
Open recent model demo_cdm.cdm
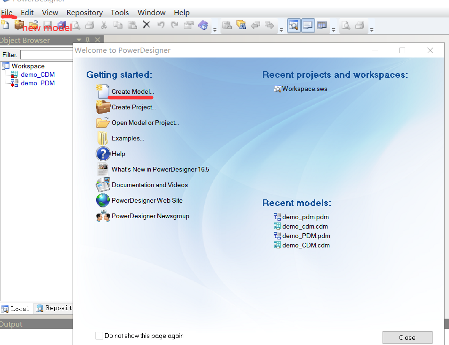pyautogui.click(x=305, y=226)
